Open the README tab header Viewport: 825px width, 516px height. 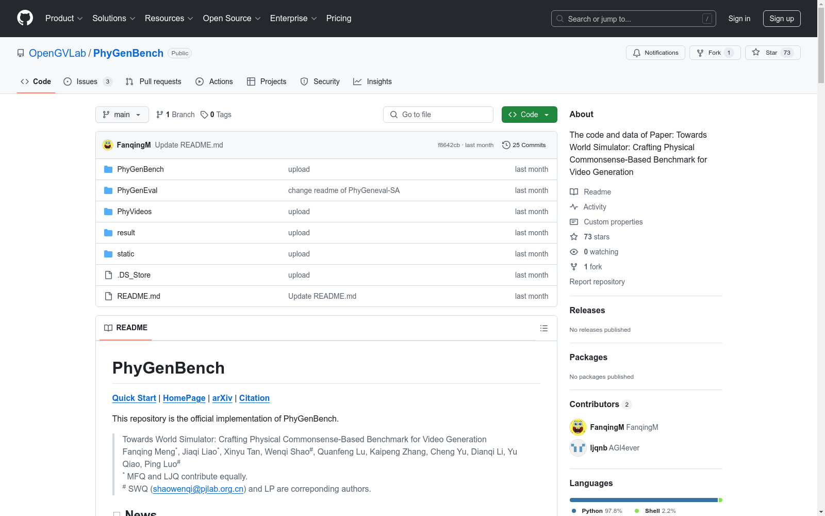tap(126, 328)
